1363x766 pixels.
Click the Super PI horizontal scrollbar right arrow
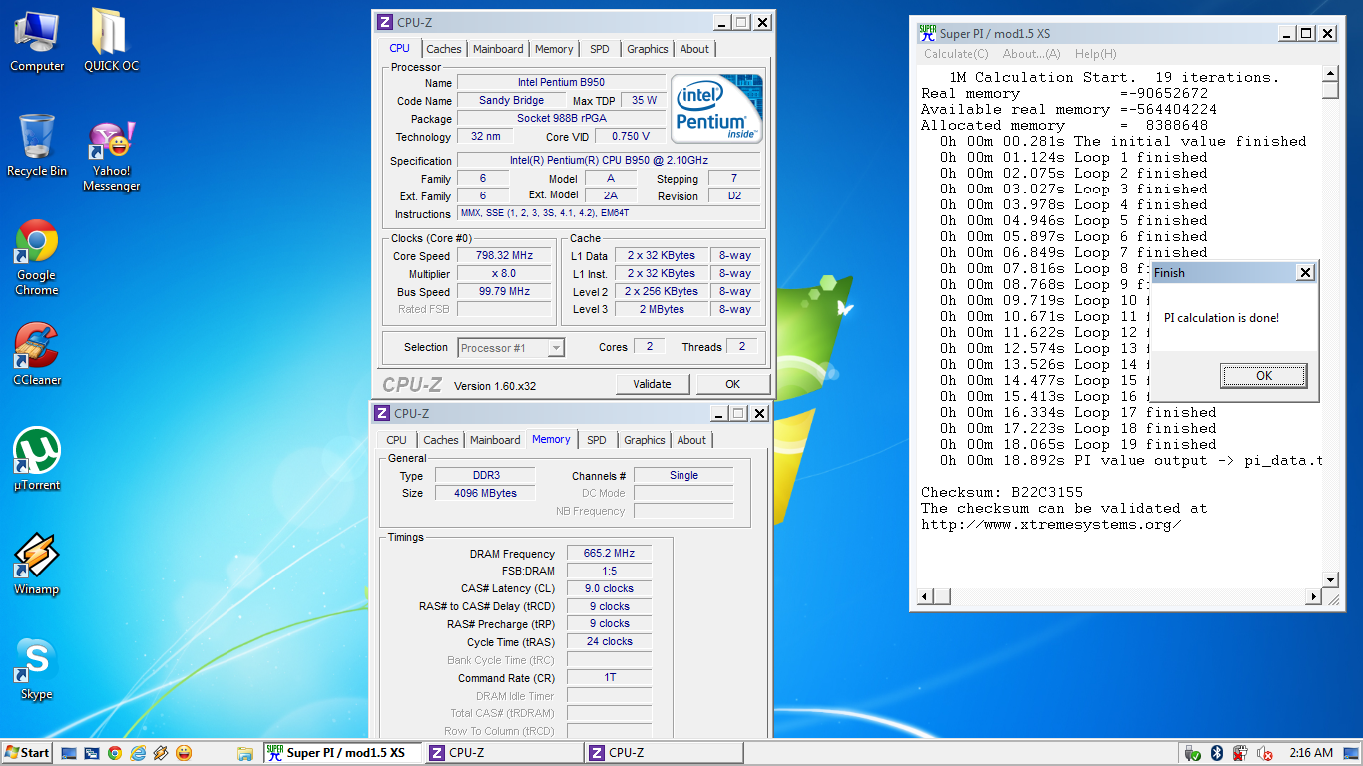(x=1313, y=596)
